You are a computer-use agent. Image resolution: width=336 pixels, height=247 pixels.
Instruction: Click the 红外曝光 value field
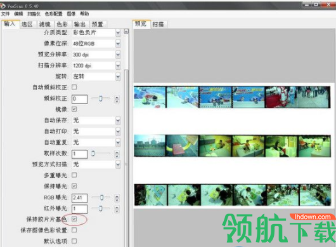pyautogui.click(x=79, y=209)
